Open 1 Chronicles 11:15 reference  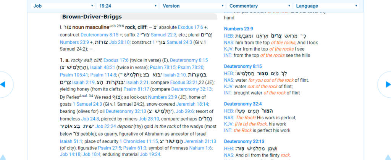tap(139, 142)
